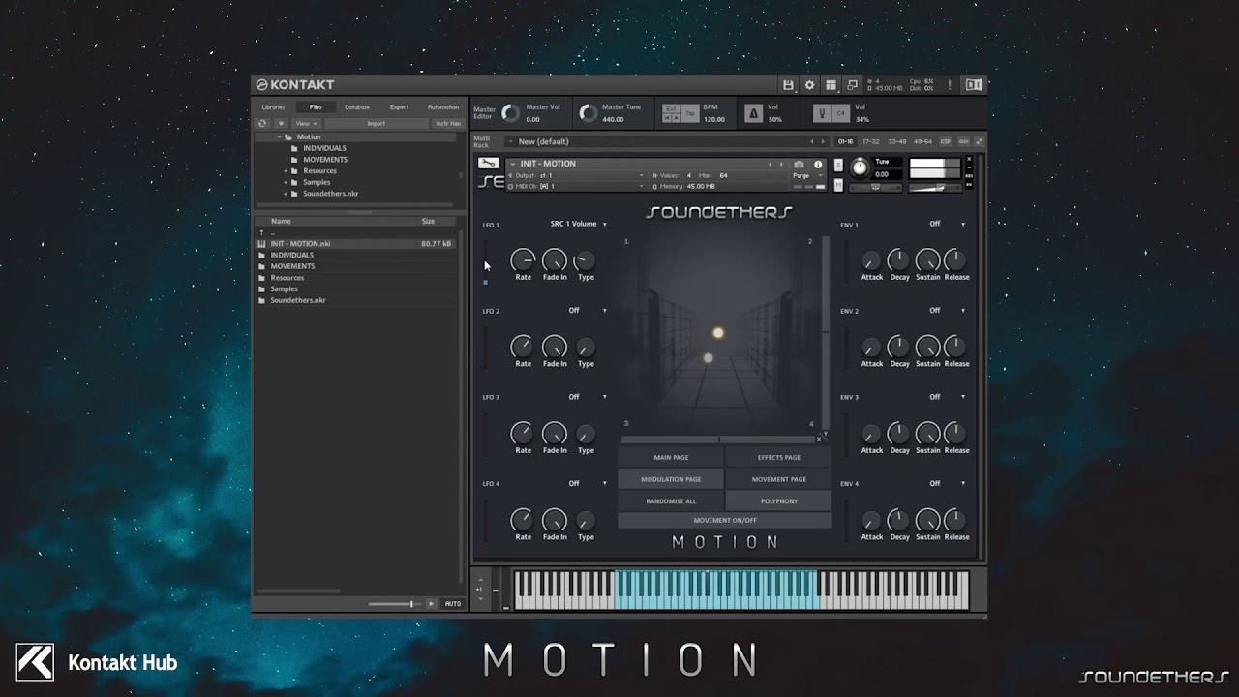Viewport: 1239px width, 697px height.
Task: Switch to the Database browser tab
Action: (357, 106)
